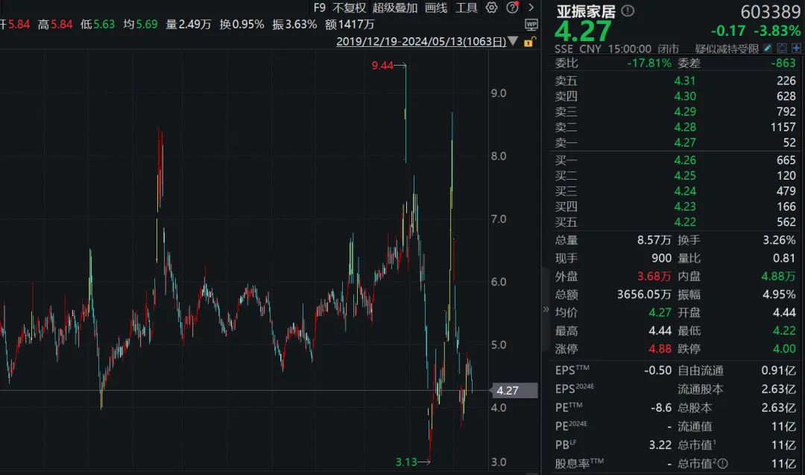Screen dimensions: 805x475
Task: Click stock code 603389
Action: point(770,11)
